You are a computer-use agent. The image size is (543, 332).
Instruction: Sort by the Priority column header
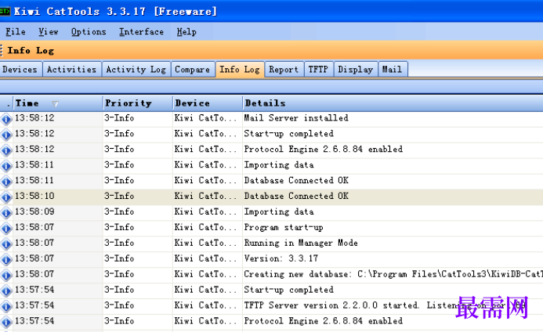138,103
